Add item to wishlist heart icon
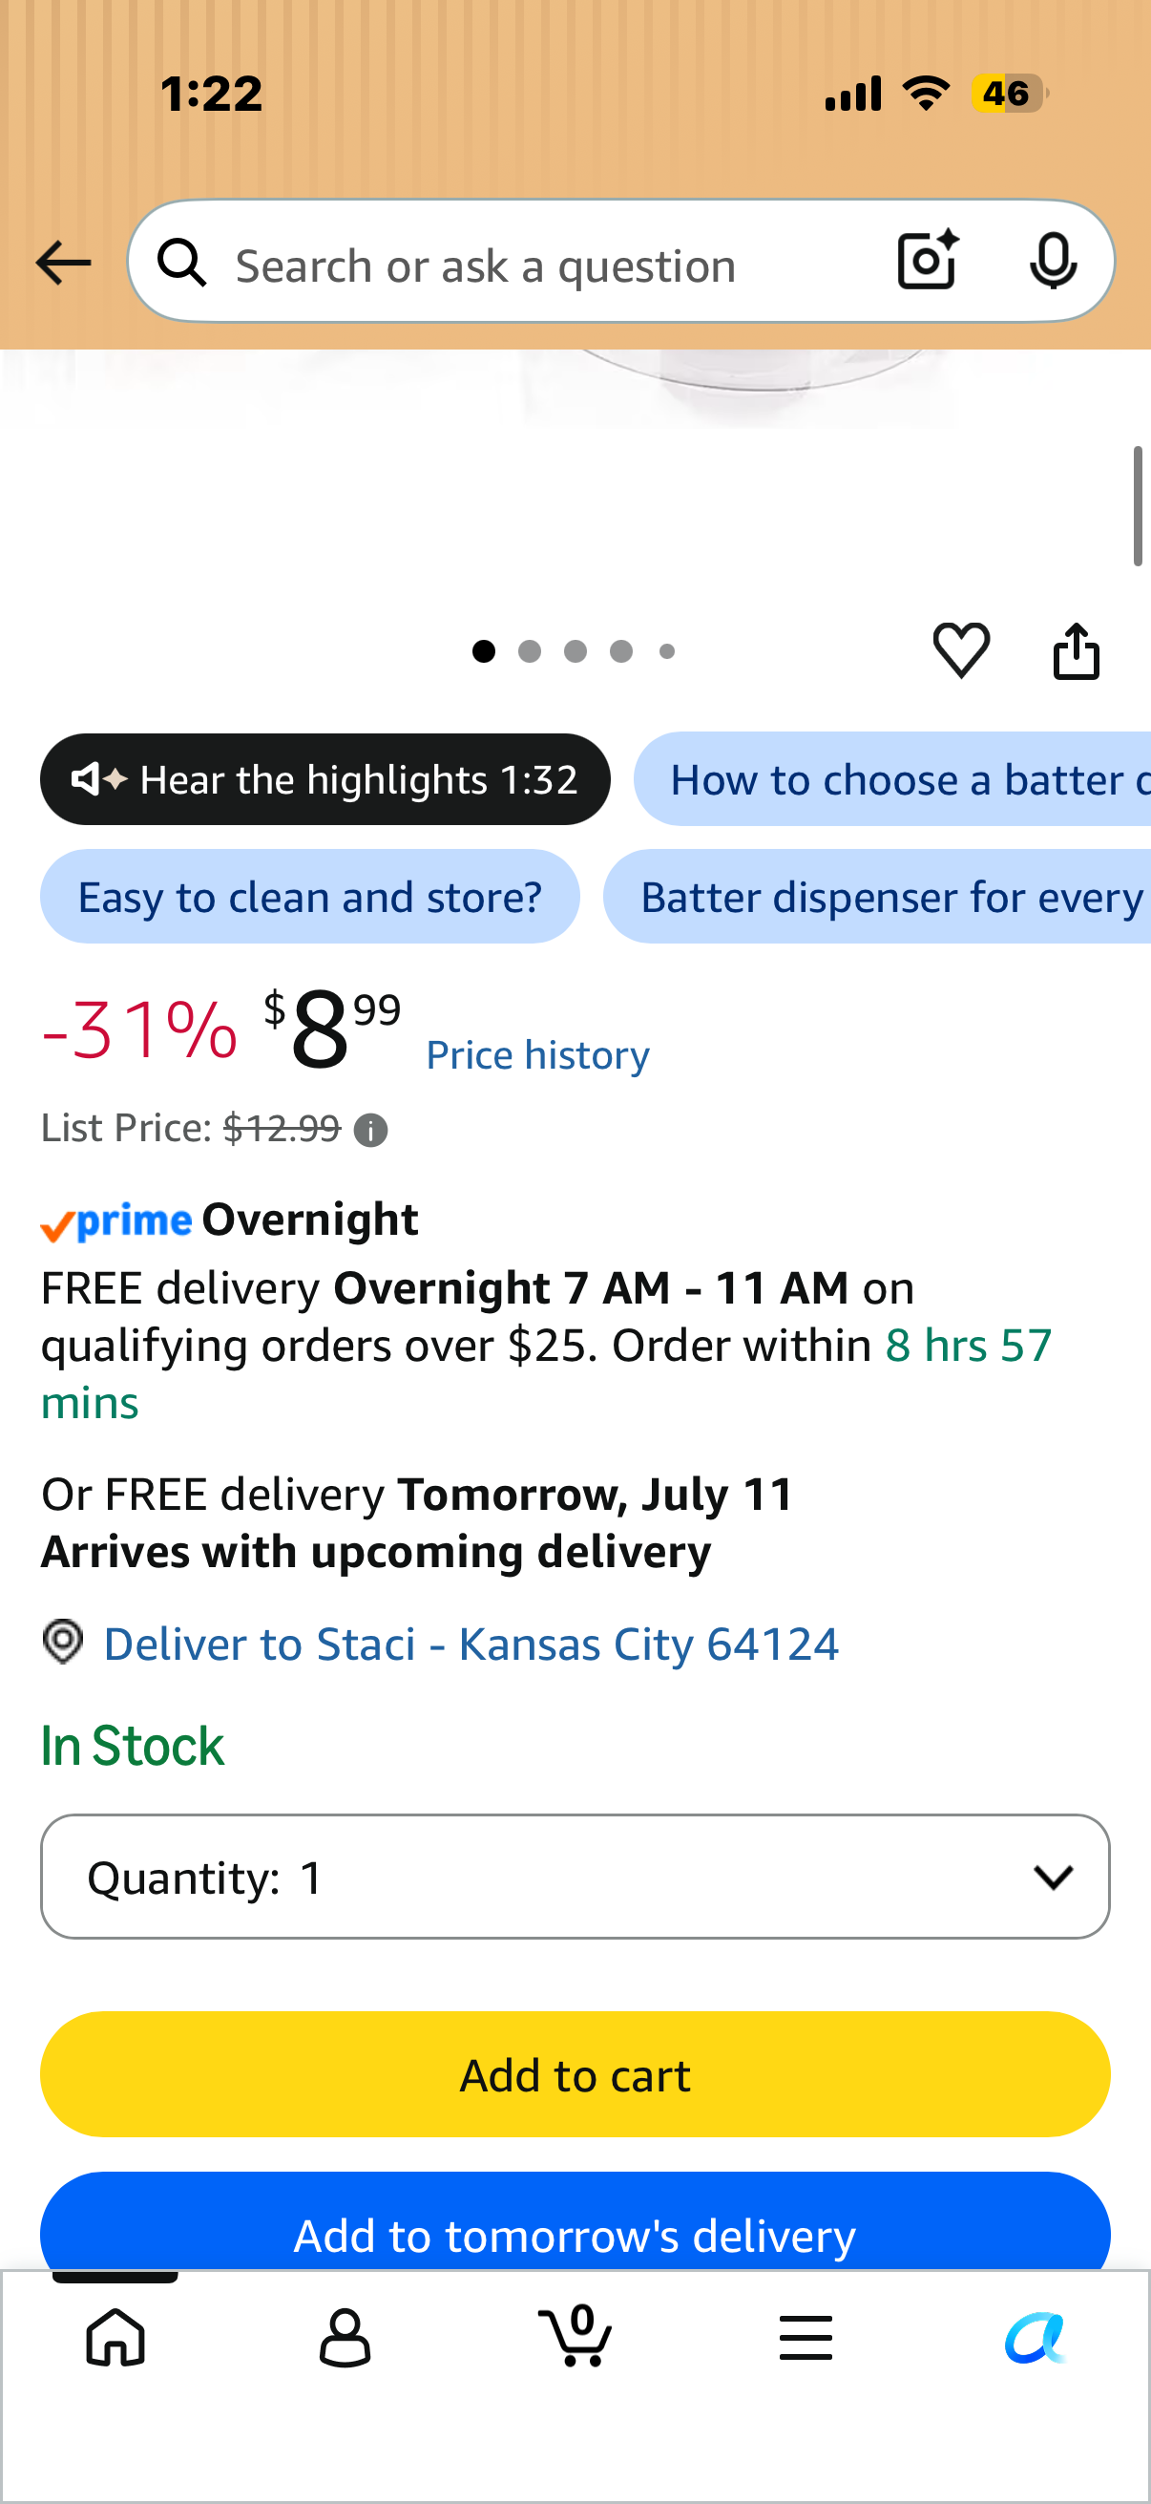The image size is (1151, 2504). point(962,649)
